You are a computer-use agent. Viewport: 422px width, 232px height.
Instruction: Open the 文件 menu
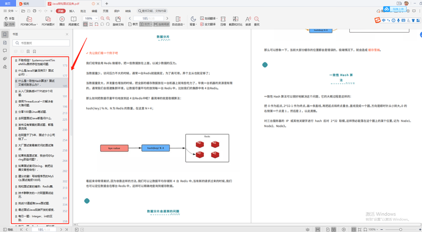10,11
